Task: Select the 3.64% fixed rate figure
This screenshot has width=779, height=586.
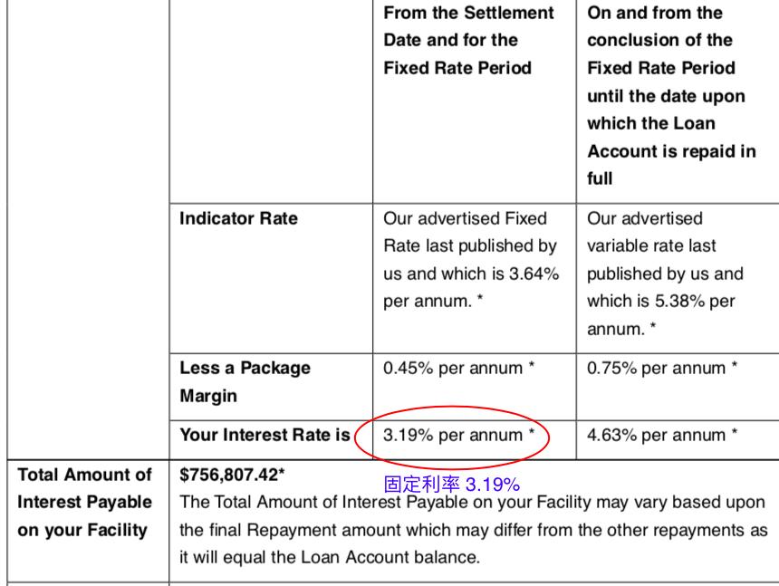Action: tap(533, 274)
